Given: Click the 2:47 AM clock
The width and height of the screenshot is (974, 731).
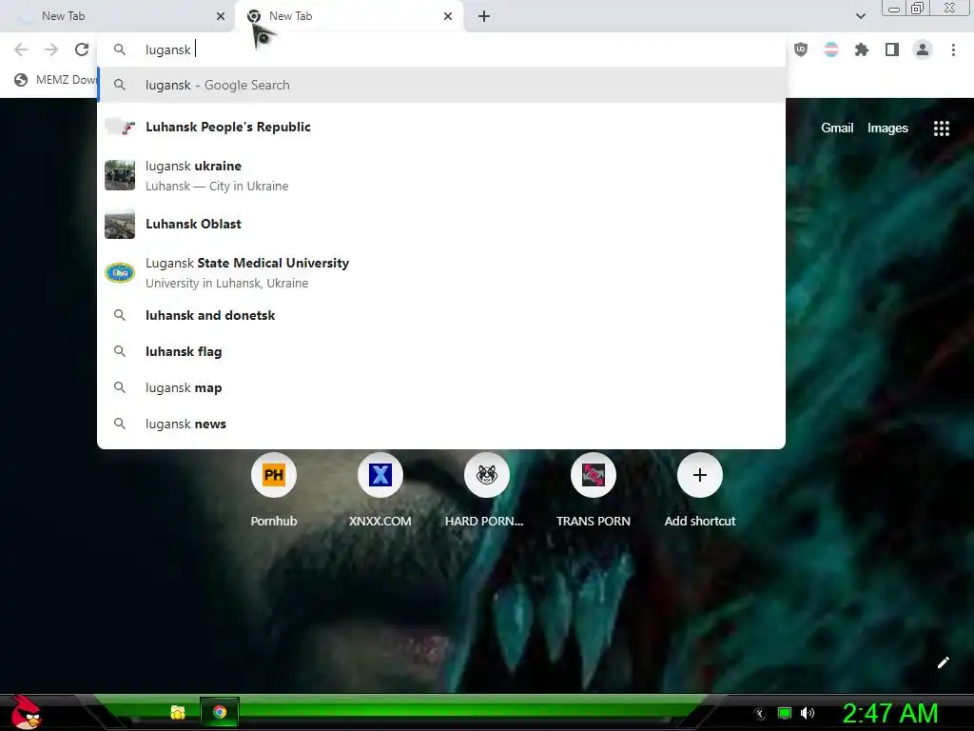Looking at the screenshot, I should [x=890, y=714].
